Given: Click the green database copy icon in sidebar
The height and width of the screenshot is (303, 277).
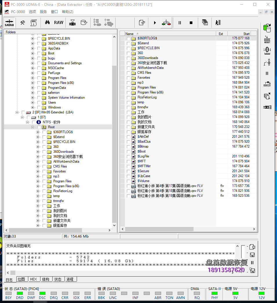Looking at the screenshot, I should pos(267,28).
